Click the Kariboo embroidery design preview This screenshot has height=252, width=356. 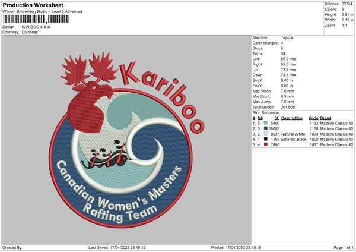127,140
